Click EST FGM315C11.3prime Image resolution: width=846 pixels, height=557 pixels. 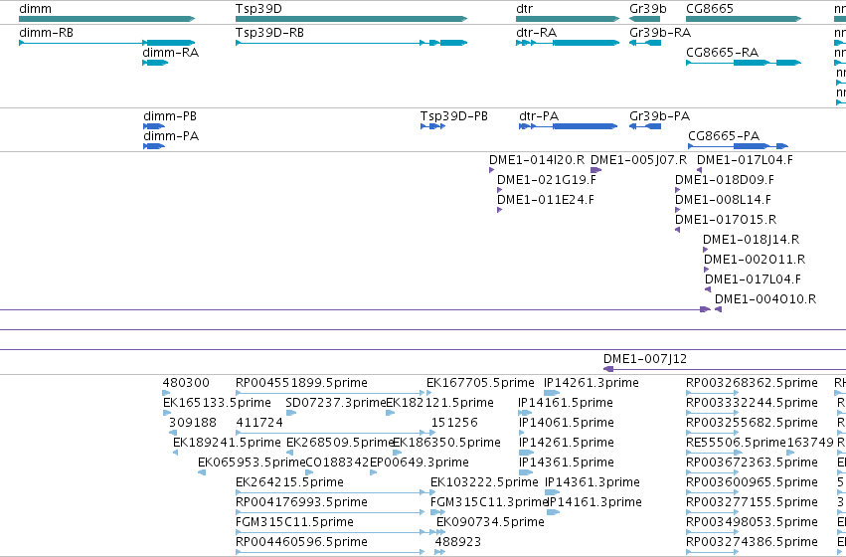point(489,502)
